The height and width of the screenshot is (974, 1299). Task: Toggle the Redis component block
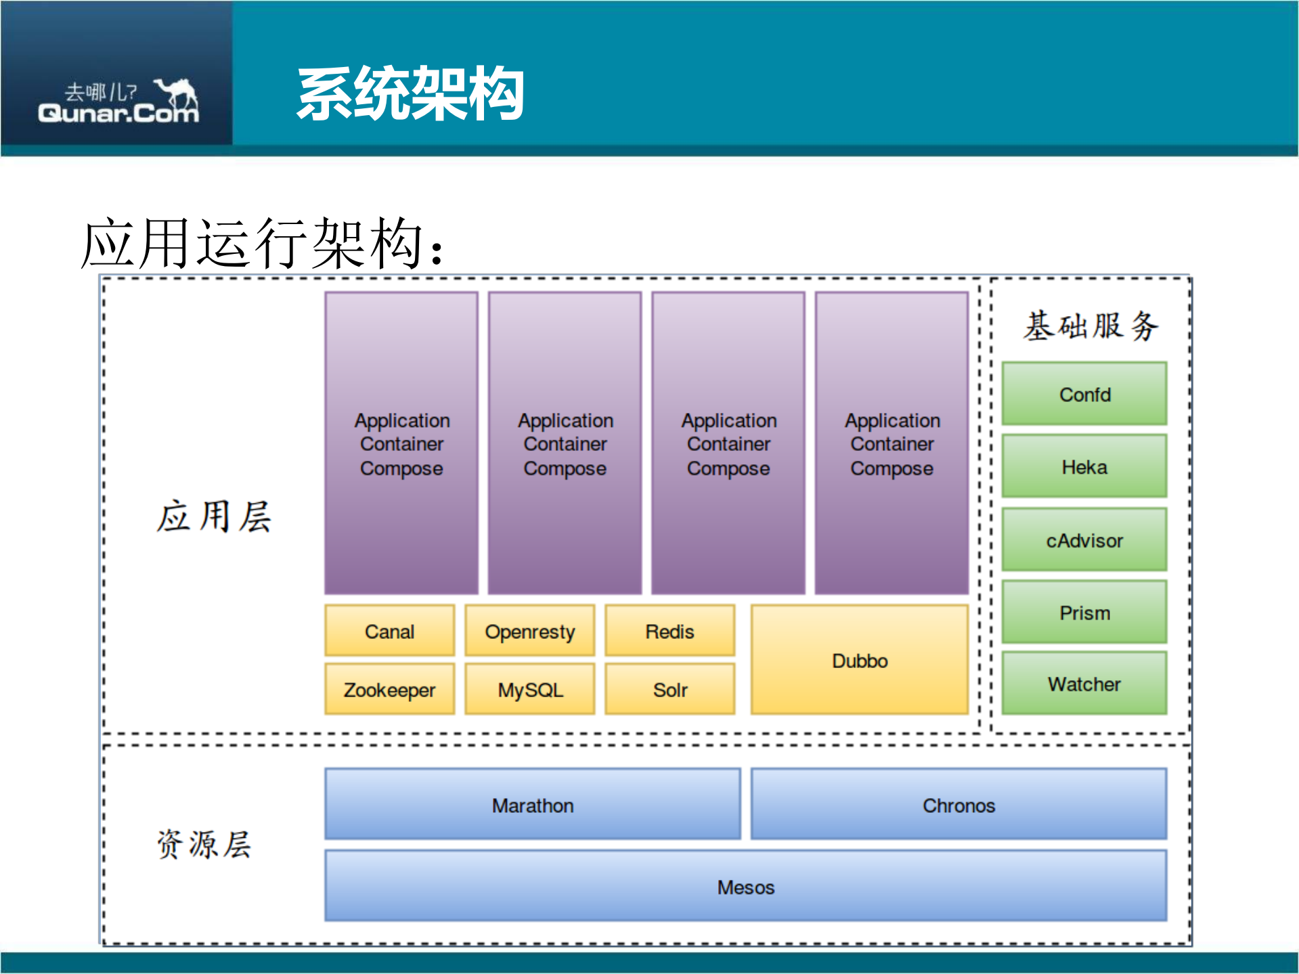coord(669,630)
